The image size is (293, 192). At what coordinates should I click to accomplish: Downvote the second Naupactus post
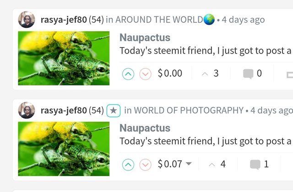pos(146,165)
